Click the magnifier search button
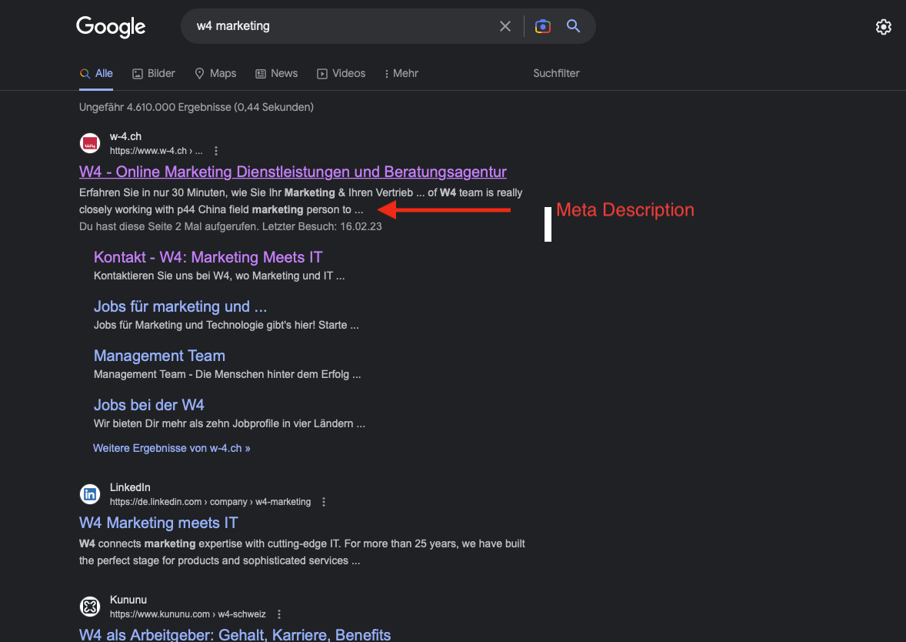906x642 pixels. tap(573, 26)
